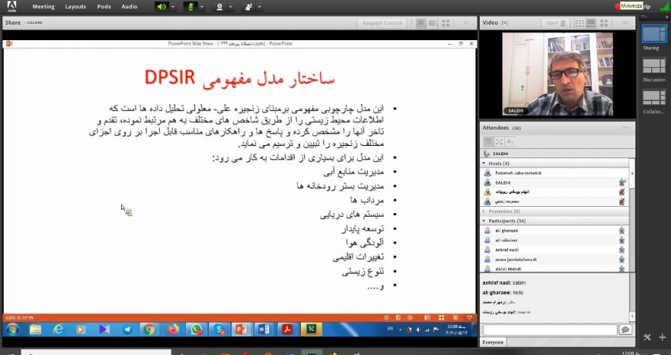This screenshot has height=355, width=671.
Task: Open Google Chrome from shared taskbar
Action: pyautogui.click(x=149, y=330)
